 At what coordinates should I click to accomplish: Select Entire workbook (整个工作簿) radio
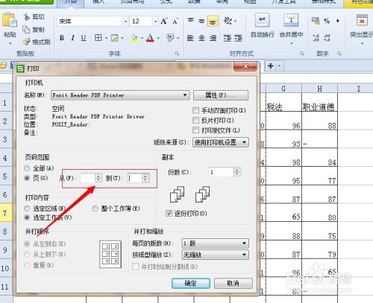click(95, 208)
